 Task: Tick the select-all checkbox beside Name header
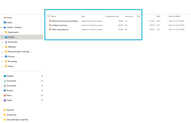click(x=49, y=16)
